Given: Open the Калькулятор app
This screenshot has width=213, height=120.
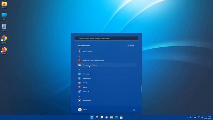Looking at the screenshot, I should (106, 78).
